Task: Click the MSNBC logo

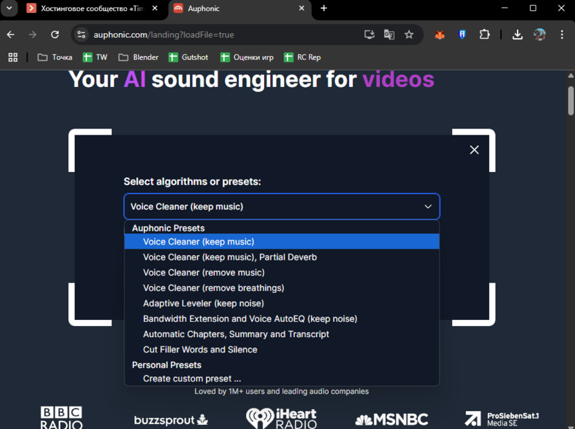Action: 392,419
